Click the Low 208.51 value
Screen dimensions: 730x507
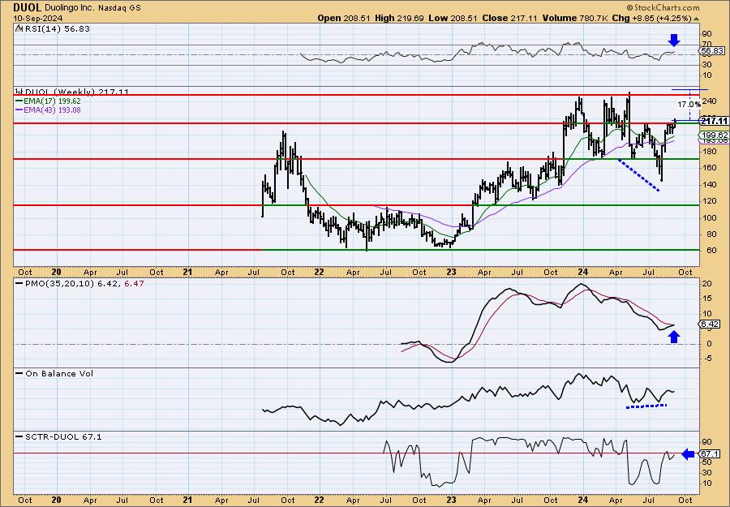point(453,18)
